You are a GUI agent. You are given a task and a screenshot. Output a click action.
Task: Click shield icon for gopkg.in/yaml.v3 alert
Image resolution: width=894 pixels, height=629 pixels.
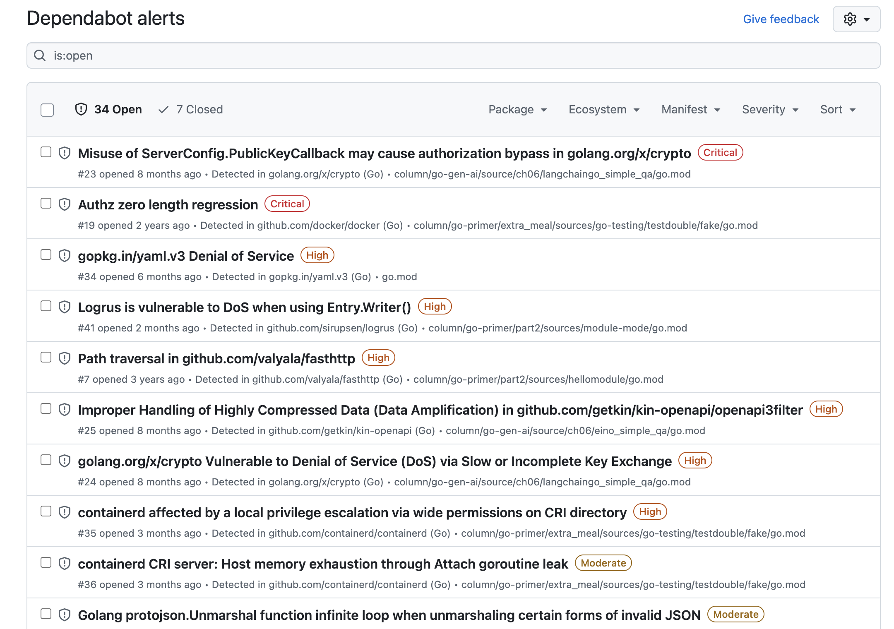(65, 256)
